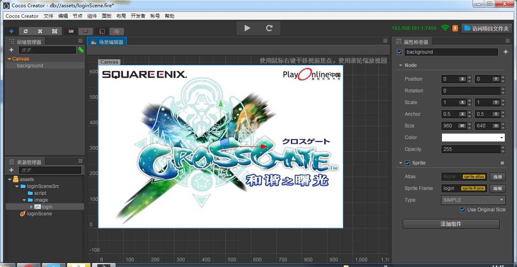Select the script folder
Viewport: 517px width, 267px height.
tap(40, 193)
